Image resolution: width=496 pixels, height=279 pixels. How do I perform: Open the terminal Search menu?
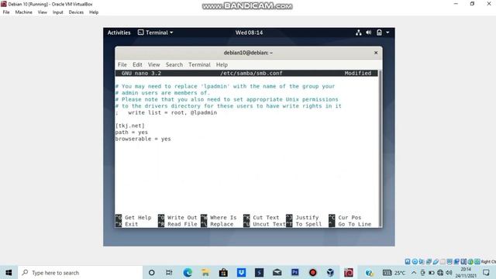[x=174, y=64]
